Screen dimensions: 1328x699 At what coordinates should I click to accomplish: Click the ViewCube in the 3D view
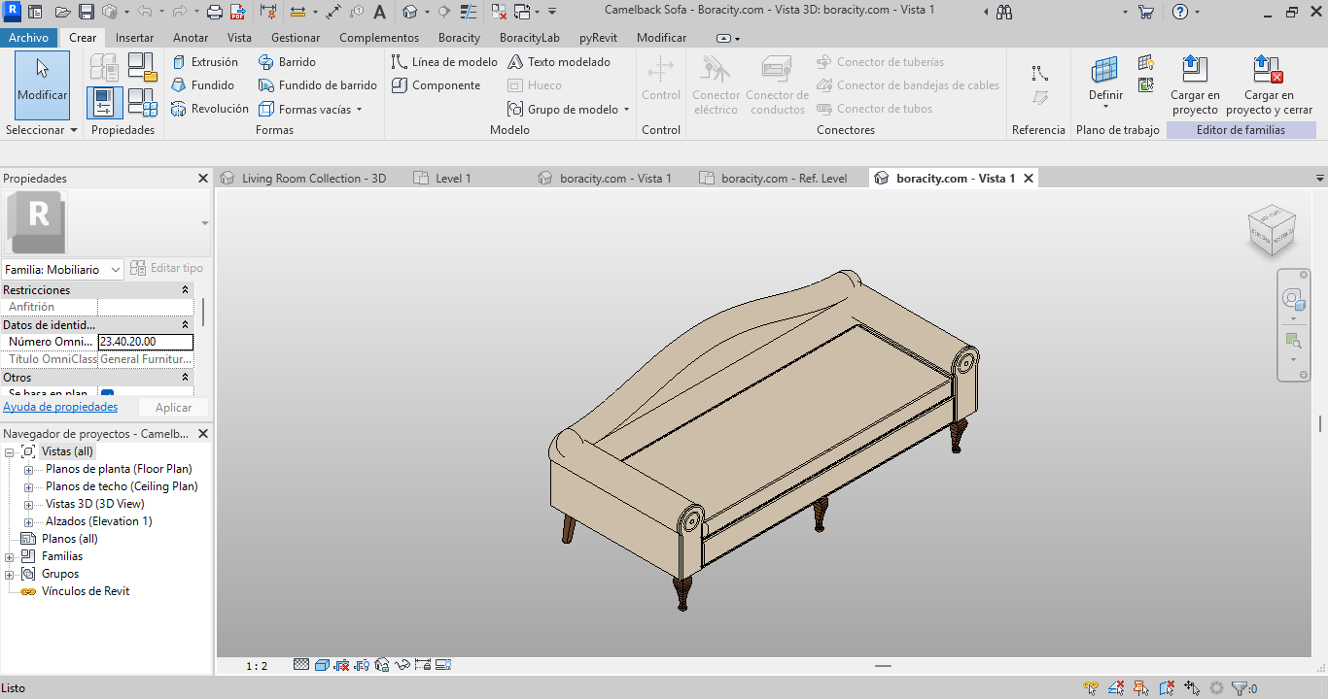pos(1271,230)
